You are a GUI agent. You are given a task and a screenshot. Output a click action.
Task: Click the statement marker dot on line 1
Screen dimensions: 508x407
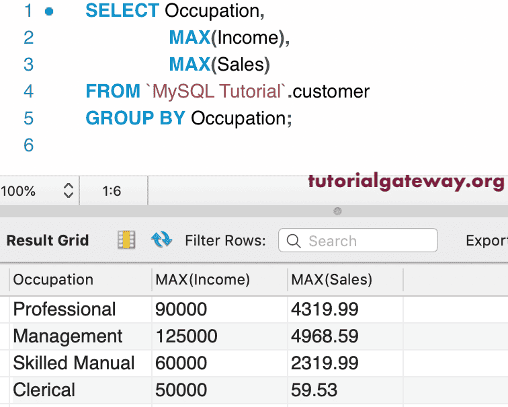(x=50, y=11)
